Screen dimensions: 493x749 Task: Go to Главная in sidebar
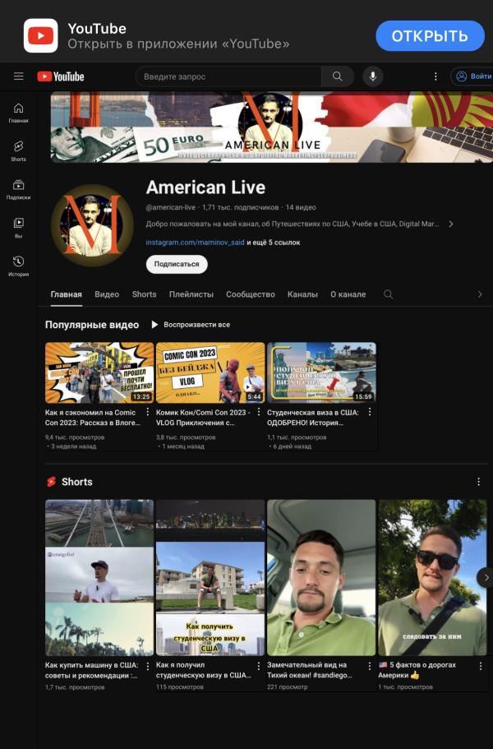pyautogui.click(x=18, y=113)
